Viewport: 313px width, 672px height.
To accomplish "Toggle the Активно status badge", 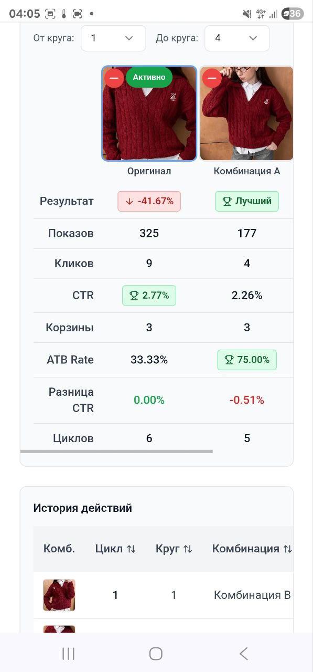I will pos(148,77).
